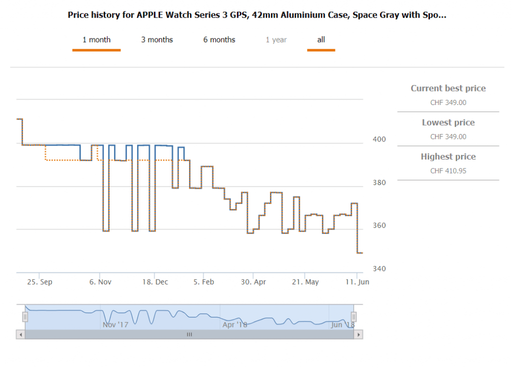
Task: Click the right range handle of the navigator
Action: point(353,316)
